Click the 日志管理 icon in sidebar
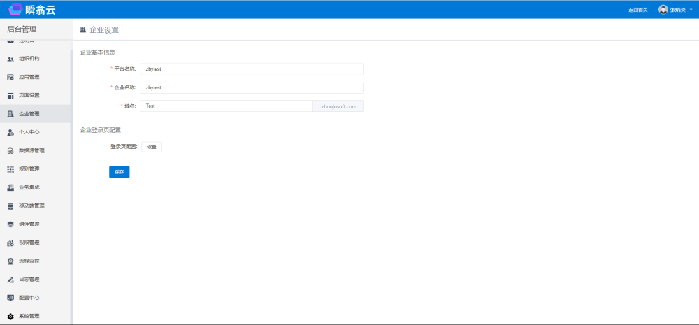This screenshot has width=699, height=325. click(10, 280)
